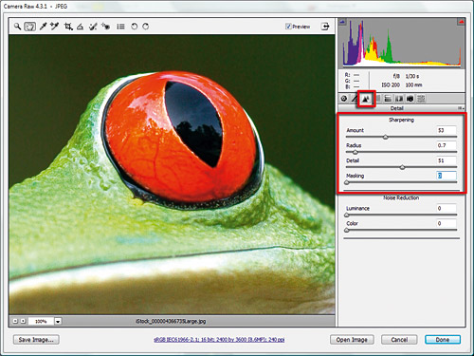Click the Cancel button
Viewport: 474px width, 356px height.
(399, 340)
